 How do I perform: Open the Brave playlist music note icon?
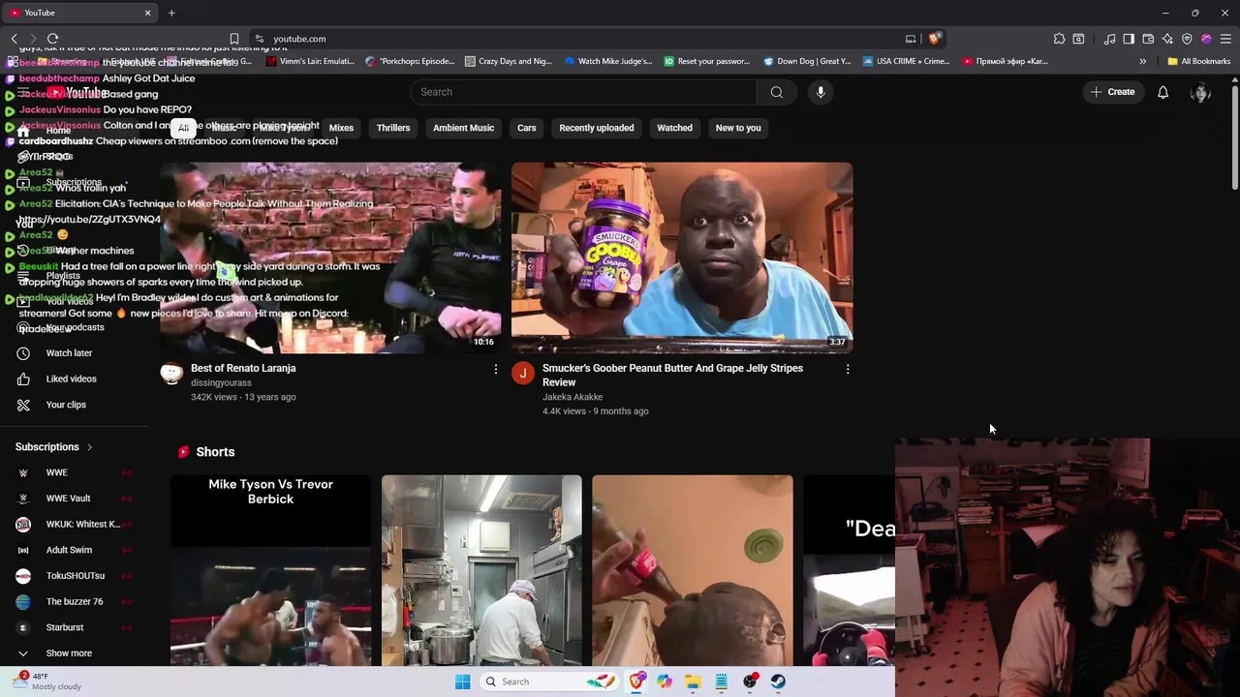pyautogui.click(x=1109, y=39)
